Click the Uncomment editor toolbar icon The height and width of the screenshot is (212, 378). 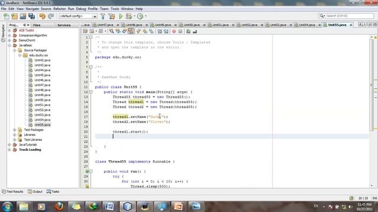point(195,31)
